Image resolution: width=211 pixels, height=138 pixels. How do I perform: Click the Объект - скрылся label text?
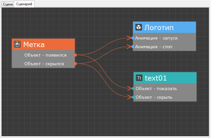click(x=44, y=64)
